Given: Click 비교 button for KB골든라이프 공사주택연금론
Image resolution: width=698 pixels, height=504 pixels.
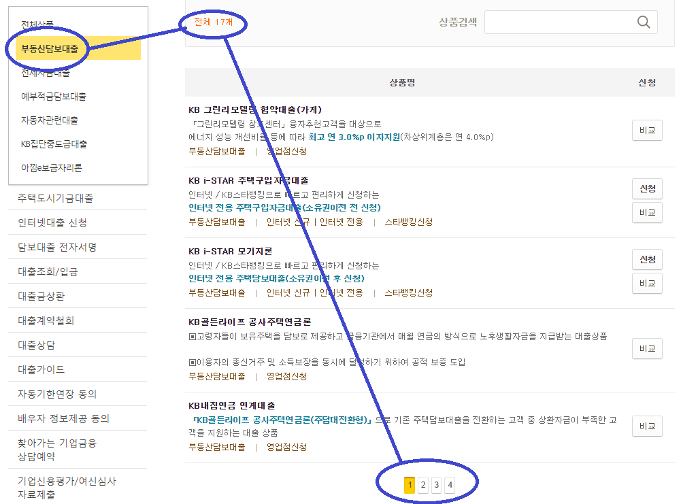Looking at the screenshot, I should point(646,348).
